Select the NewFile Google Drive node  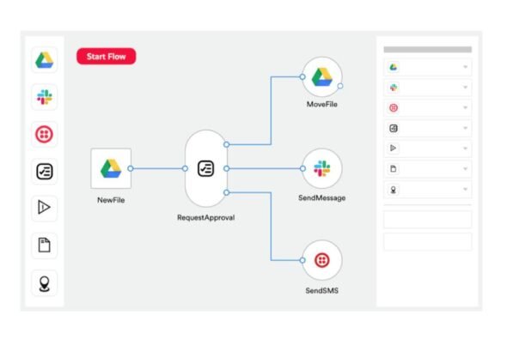(111, 168)
